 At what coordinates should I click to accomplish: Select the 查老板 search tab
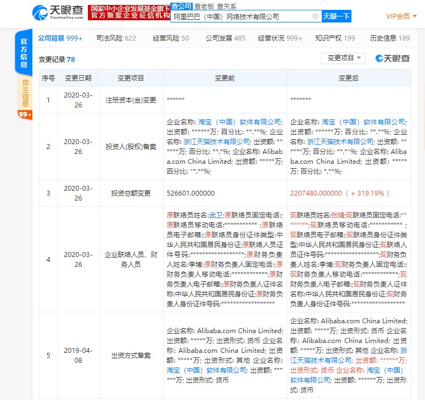coord(204,6)
